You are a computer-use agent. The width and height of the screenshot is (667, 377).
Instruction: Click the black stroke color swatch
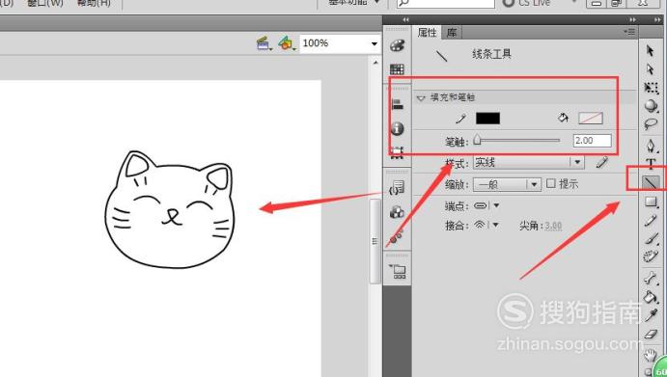(487, 119)
